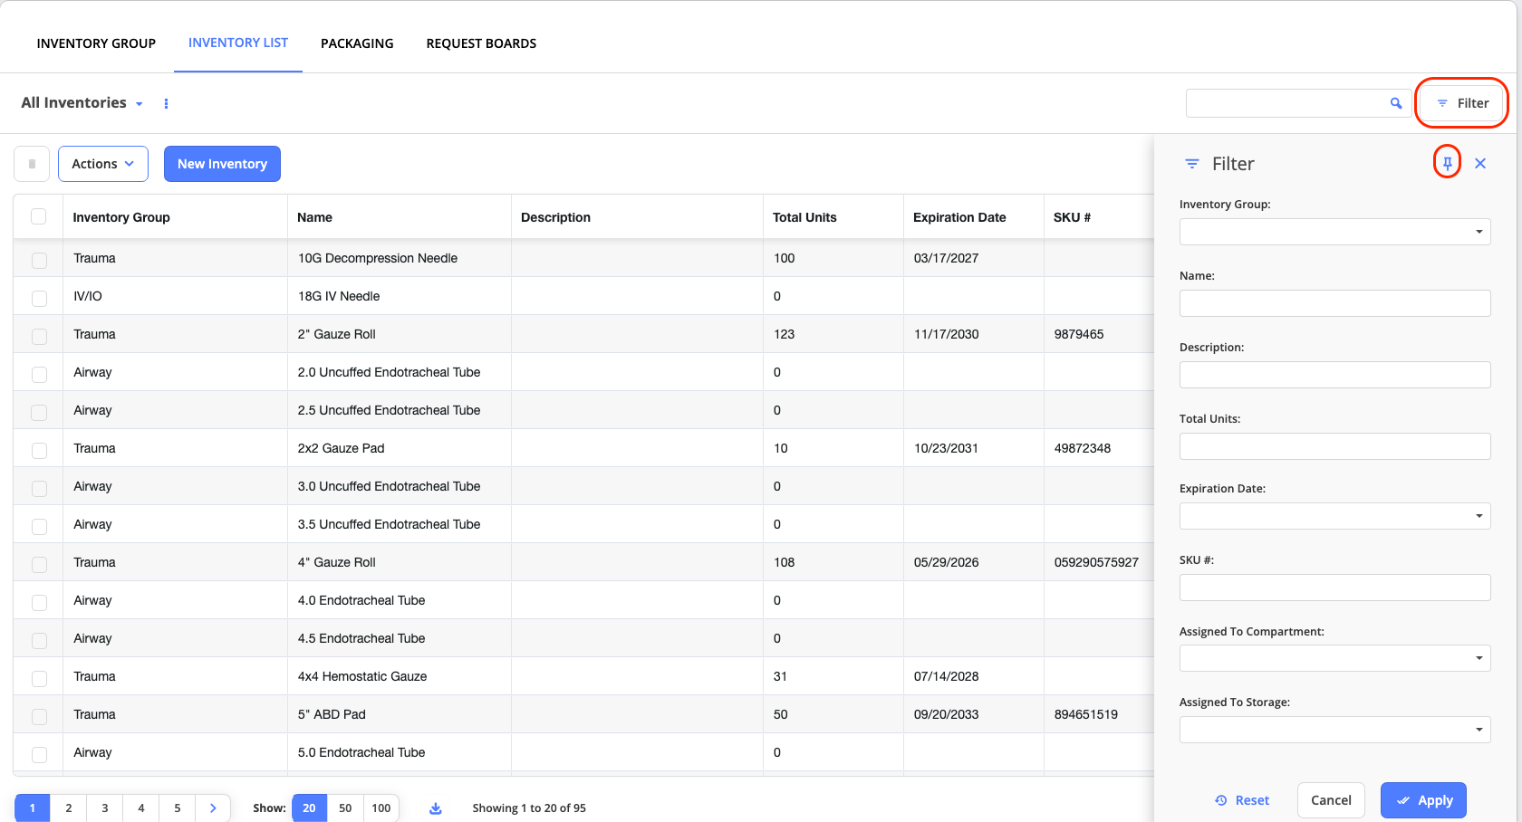
Task: Click the search magnifier icon
Action: pos(1396,103)
